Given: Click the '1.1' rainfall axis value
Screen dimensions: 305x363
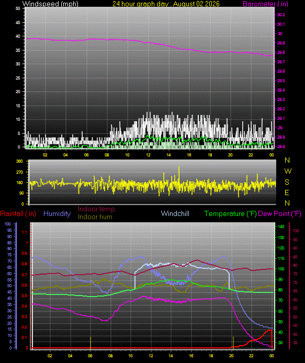Looking at the screenshot, I should click(x=25, y=232).
